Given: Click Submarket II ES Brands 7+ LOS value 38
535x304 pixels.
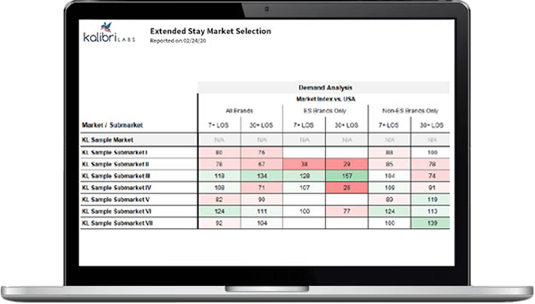Looking at the screenshot, I should pos(304,164).
